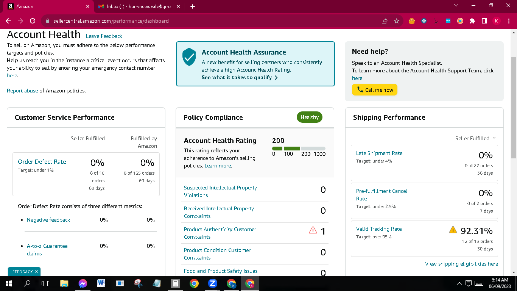Open Microsoft Word from the taskbar
The width and height of the screenshot is (517, 291).
click(101, 283)
